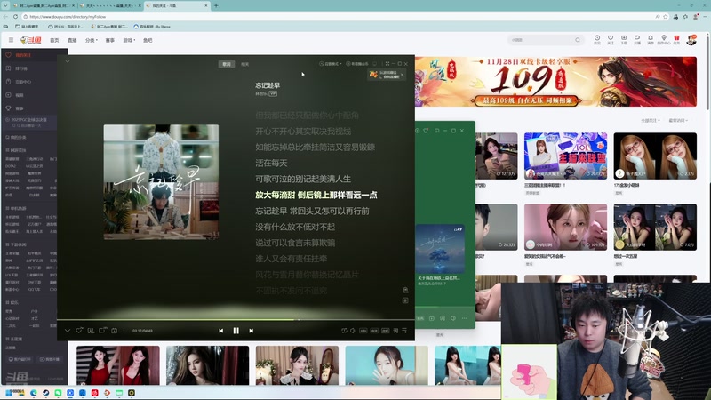Click the volume speaker icon in player
711x400 pixels.
coord(353,331)
